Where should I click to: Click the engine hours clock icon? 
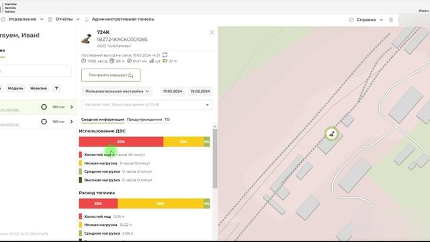(x=83, y=61)
